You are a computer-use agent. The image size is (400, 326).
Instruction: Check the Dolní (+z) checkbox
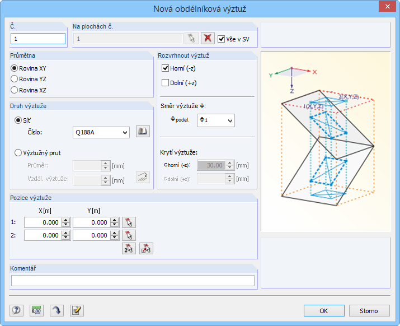pyautogui.click(x=165, y=83)
